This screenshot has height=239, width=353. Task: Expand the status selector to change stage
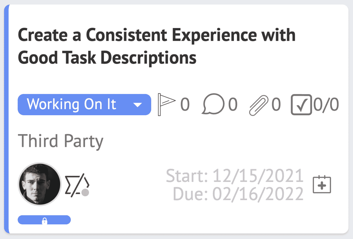click(x=84, y=104)
